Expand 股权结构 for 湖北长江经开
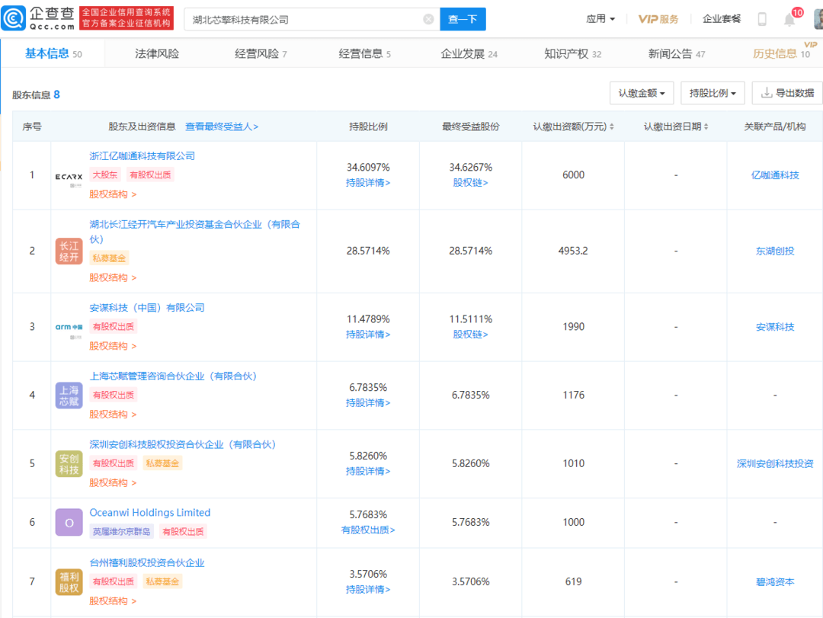The height and width of the screenshot is (618, 823). tap(113, 278)
